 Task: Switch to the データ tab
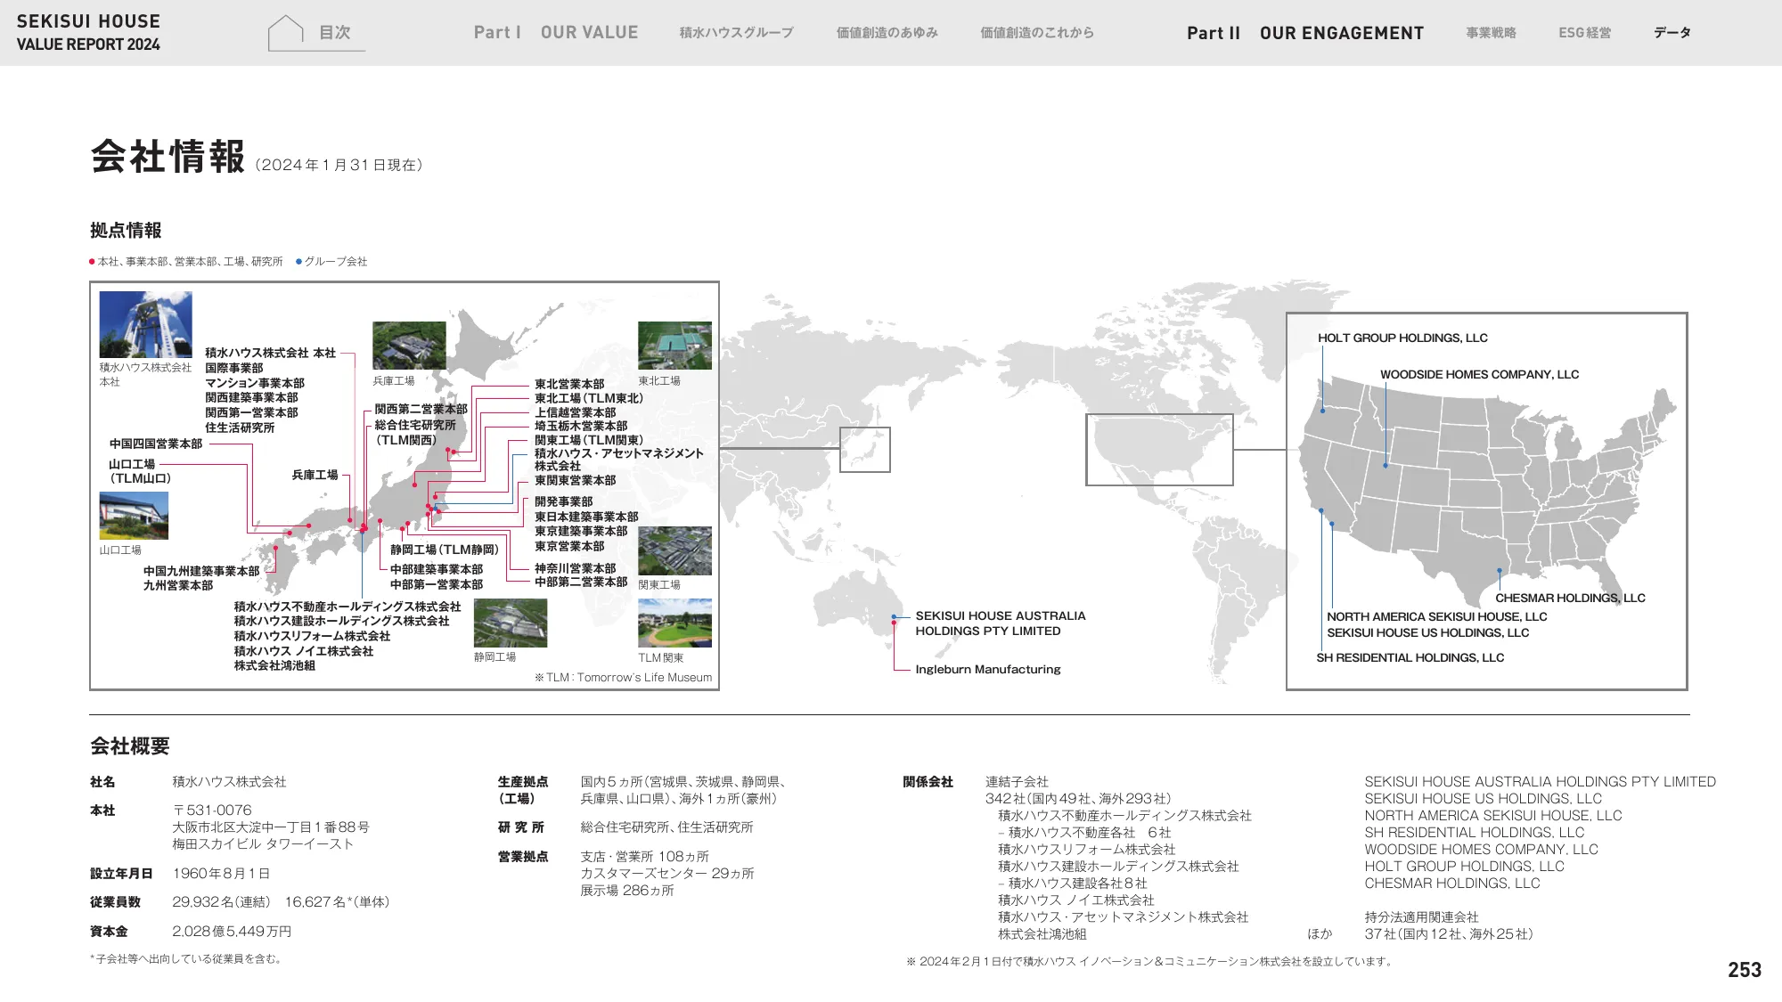tap(1672, 33)
